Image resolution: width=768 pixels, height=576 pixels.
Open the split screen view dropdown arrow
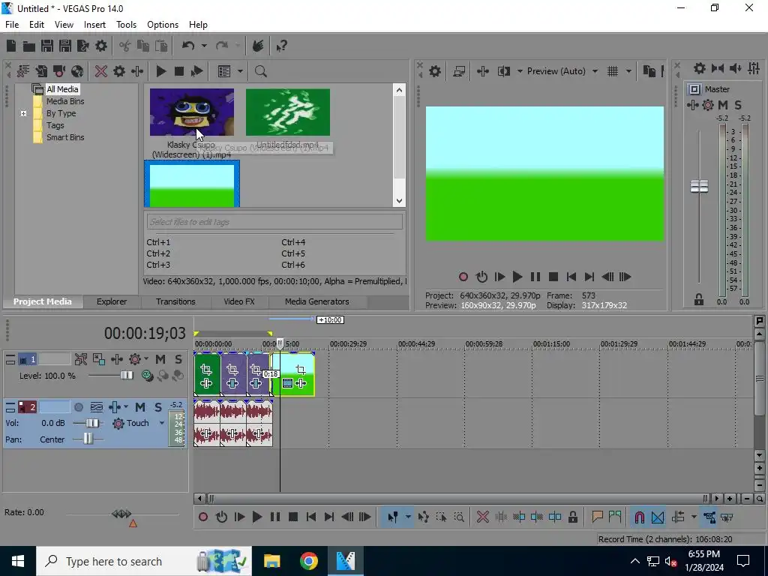pyautogui.click(x=520, y=71)
